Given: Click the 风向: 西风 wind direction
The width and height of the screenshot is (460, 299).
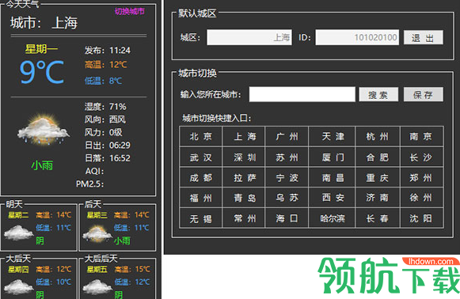Looking at the screenshot, I should [x=105, y=119].
